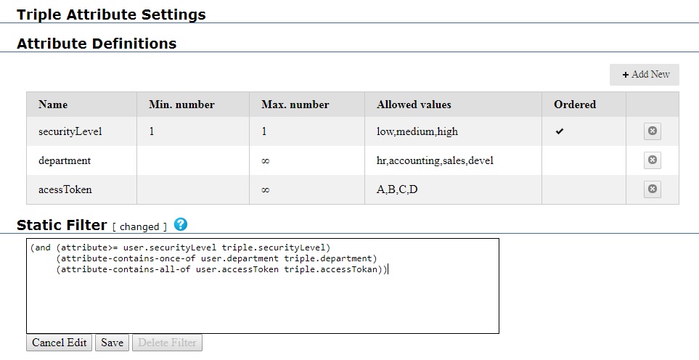Click the A,B,C,D allowed values cell

pyautogui.click(x=397, y=189)
